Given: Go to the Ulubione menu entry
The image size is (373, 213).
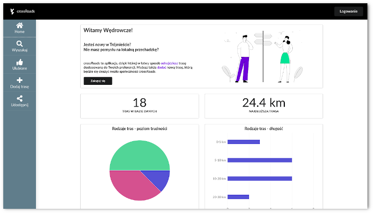Looking at the screenshot, I should (20, 68).
